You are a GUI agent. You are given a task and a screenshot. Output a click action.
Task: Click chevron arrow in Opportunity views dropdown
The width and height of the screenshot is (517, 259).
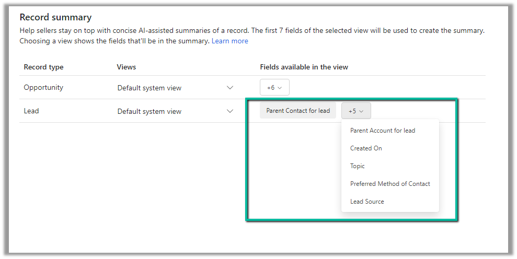(x=229, y=88)
